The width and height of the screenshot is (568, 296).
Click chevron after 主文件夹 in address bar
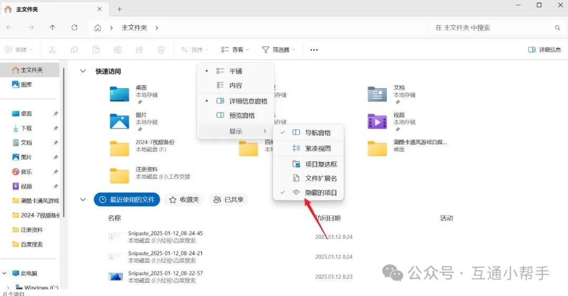157,27
